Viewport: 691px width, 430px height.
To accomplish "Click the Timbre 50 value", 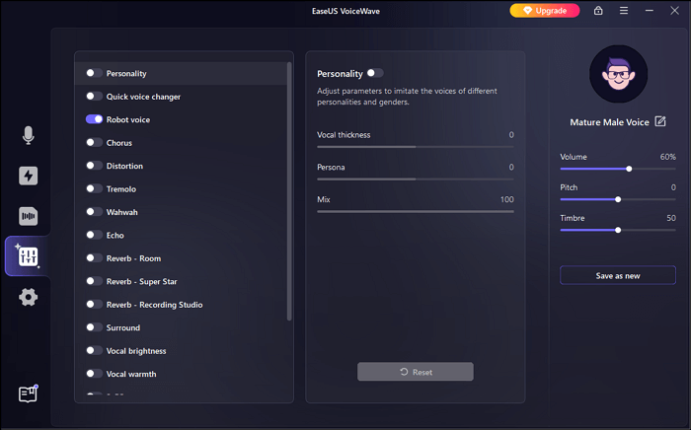I will [x=671, y=218].
